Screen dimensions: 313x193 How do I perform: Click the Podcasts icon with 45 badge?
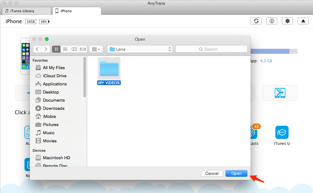point(254,132)
